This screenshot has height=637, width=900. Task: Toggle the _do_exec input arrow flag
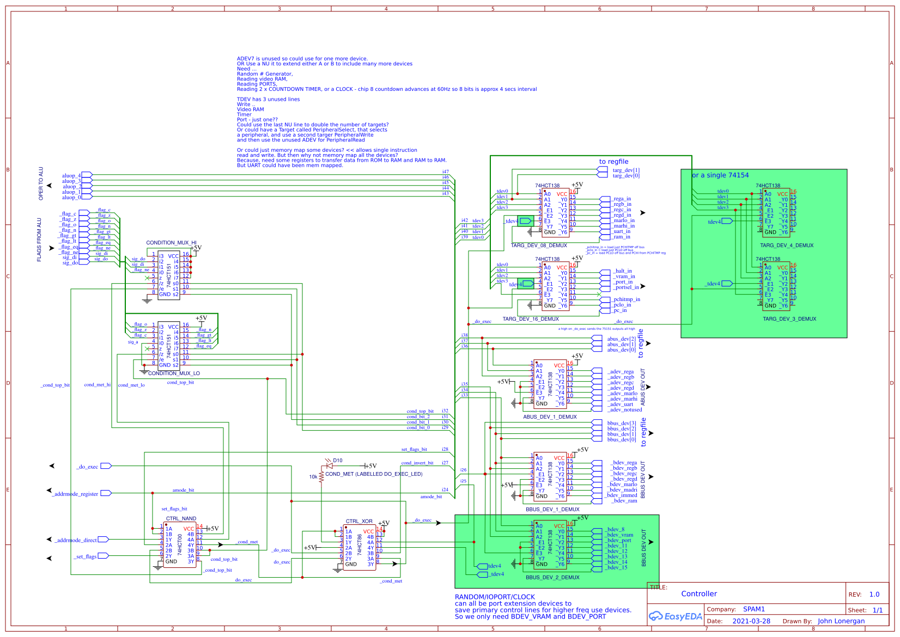tap(105, 465)
